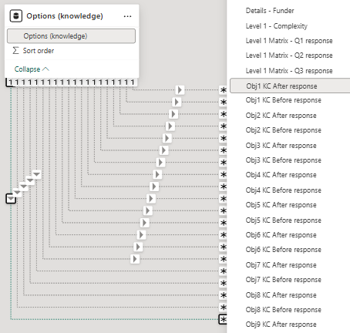Select Level 1 Matrix - Q2 response
350x333 pixels.
coord(289,55)
